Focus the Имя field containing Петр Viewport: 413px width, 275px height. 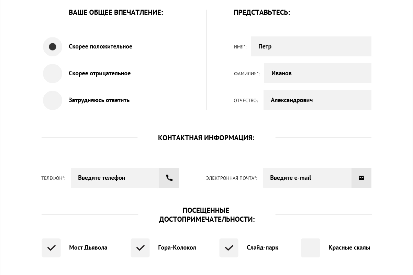tap(311, 46)
